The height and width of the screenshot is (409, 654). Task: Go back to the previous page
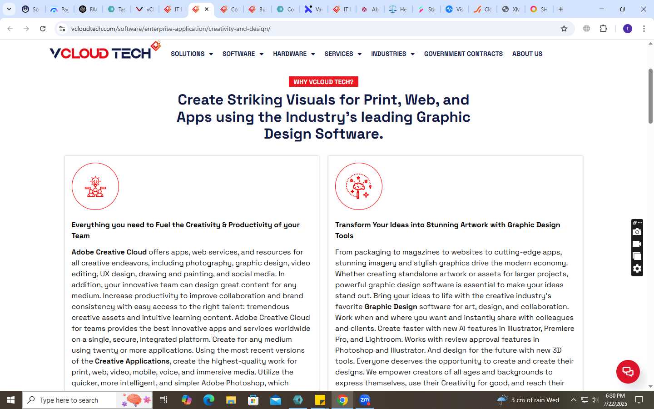pos(10,29)
